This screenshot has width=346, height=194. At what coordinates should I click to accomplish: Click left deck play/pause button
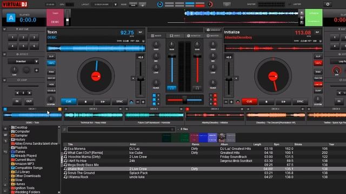tap(103, 102)
